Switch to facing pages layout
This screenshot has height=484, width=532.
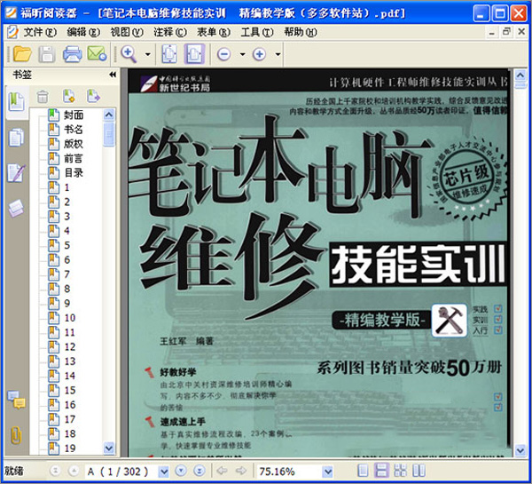pos(419,471)
